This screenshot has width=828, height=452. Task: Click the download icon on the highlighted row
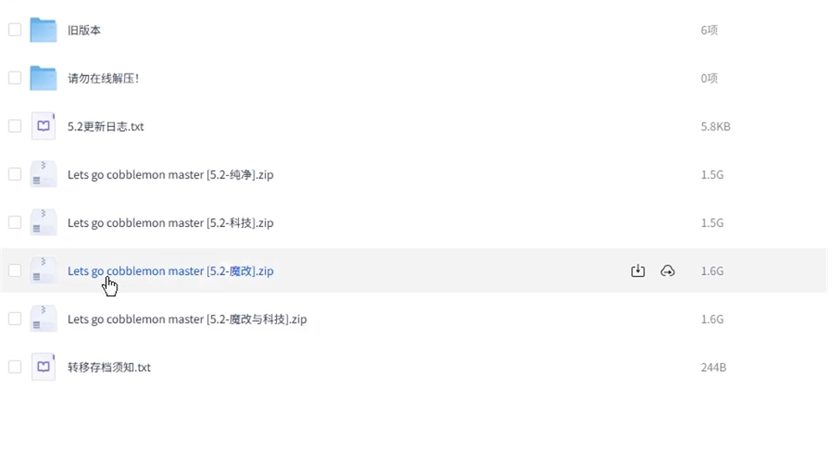(x=638, y=271)
